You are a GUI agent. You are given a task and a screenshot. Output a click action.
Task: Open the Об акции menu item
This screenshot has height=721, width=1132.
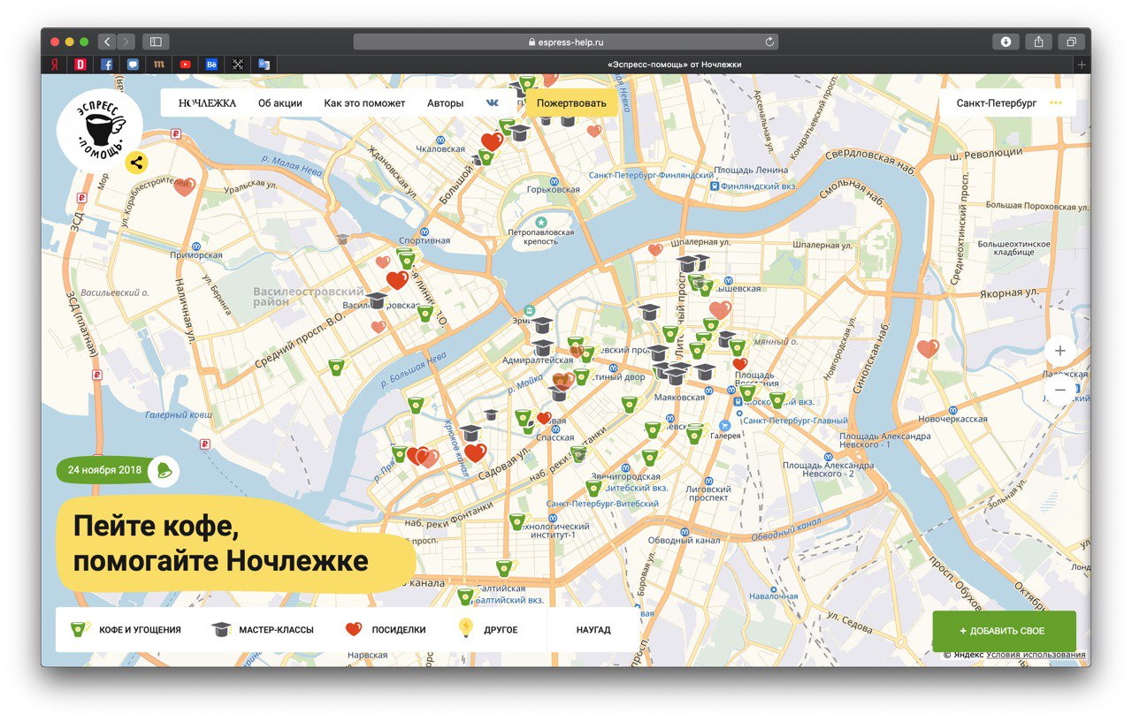click(x=279, y=102)
